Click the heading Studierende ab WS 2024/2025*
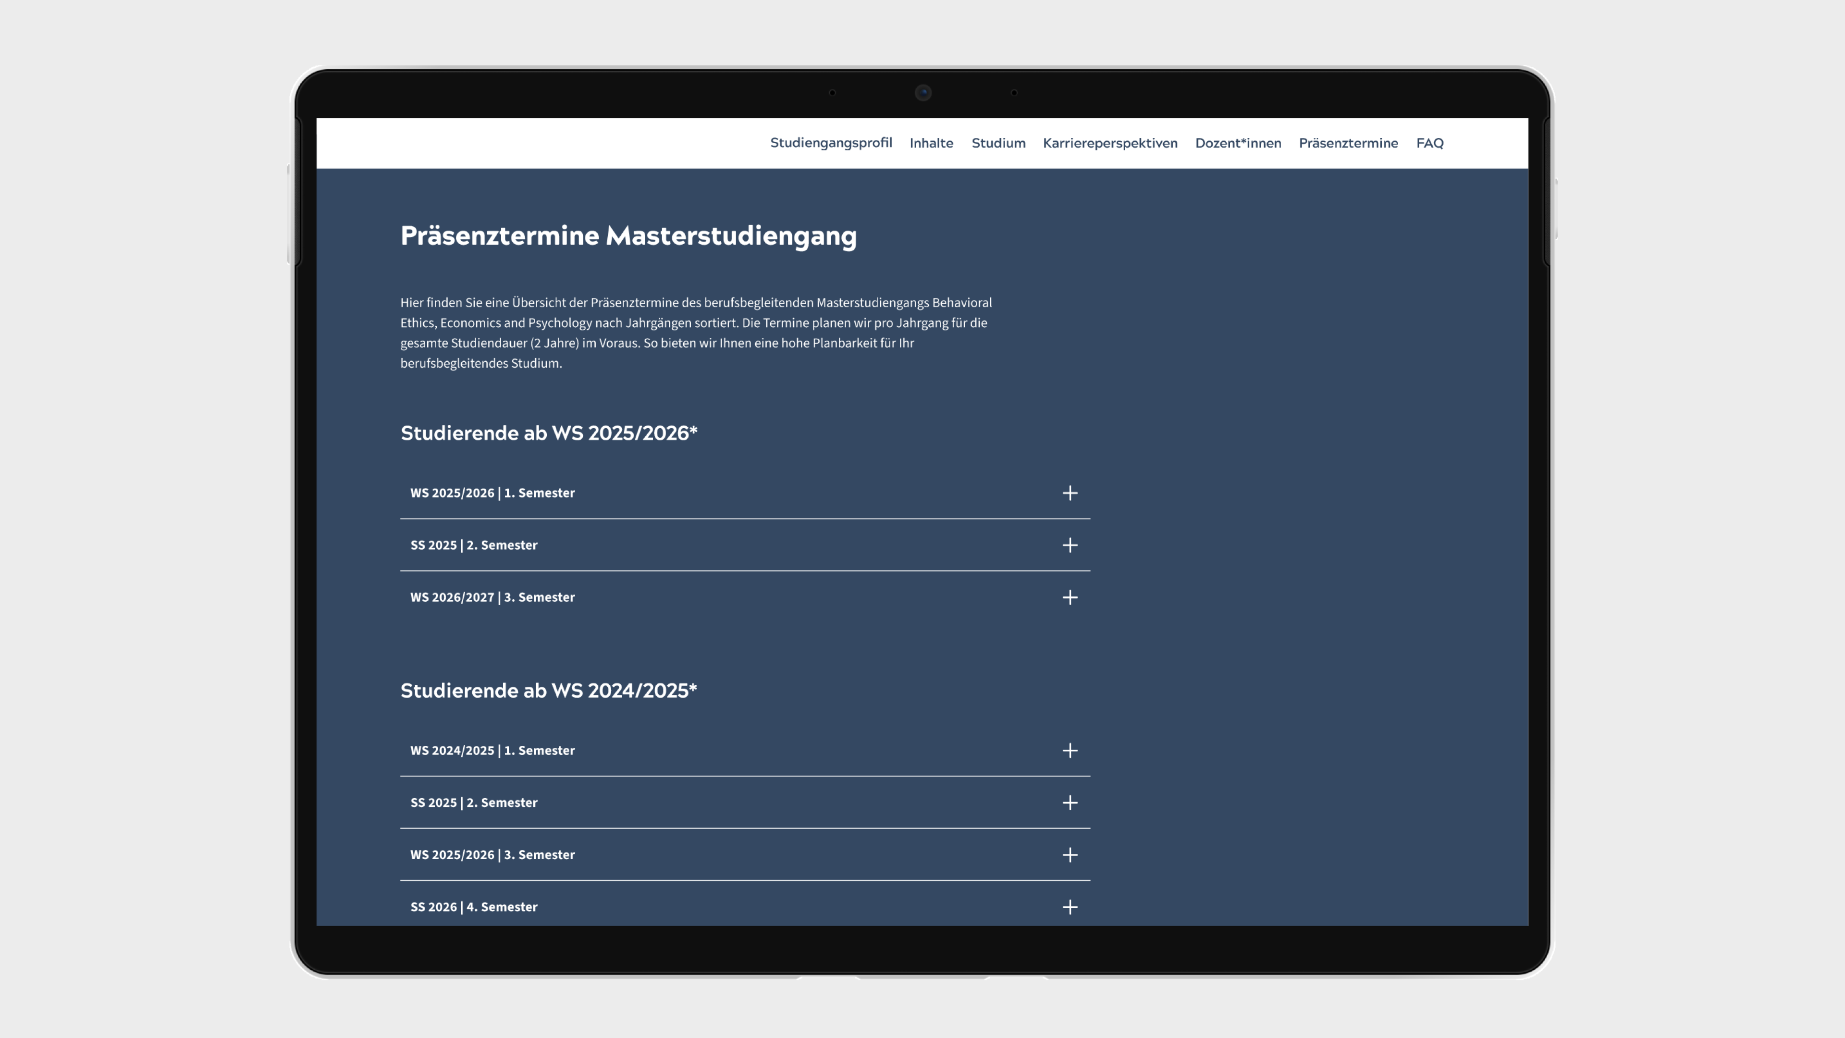The width and height of the screenshot is (1845, 1038). [x=548, y=692]
